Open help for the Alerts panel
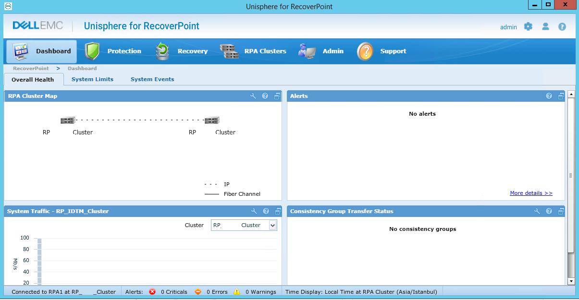 tap(549, 96)
